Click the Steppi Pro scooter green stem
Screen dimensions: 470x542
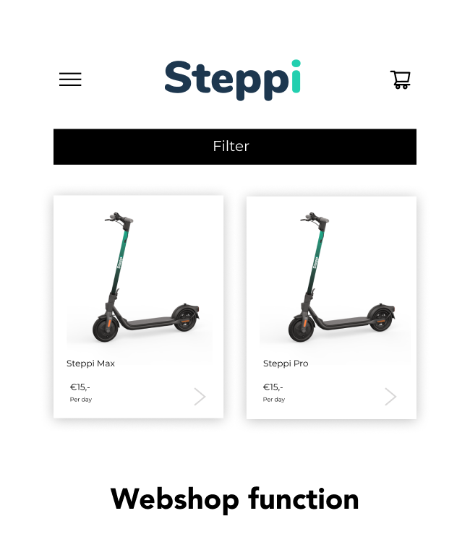[316, 262]
